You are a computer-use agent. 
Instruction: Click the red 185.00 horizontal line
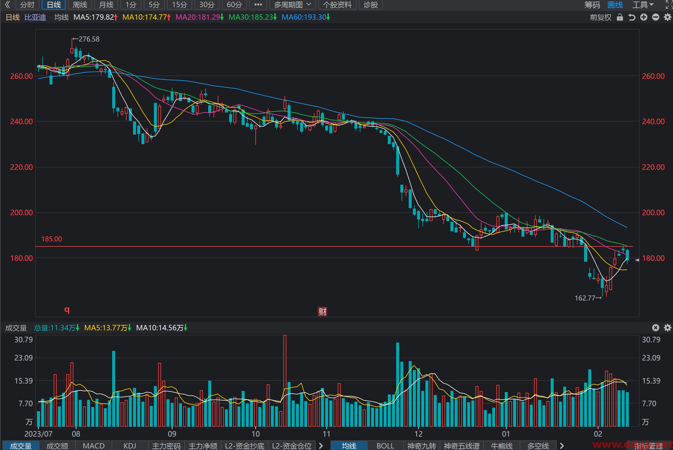[334, 246]
